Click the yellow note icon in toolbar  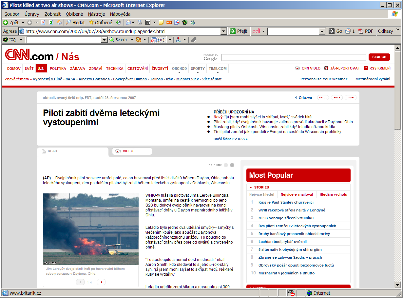161,23
